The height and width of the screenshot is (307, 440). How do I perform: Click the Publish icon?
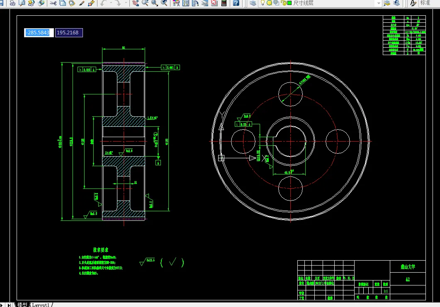pyautogui.click(x=32, y=3)
